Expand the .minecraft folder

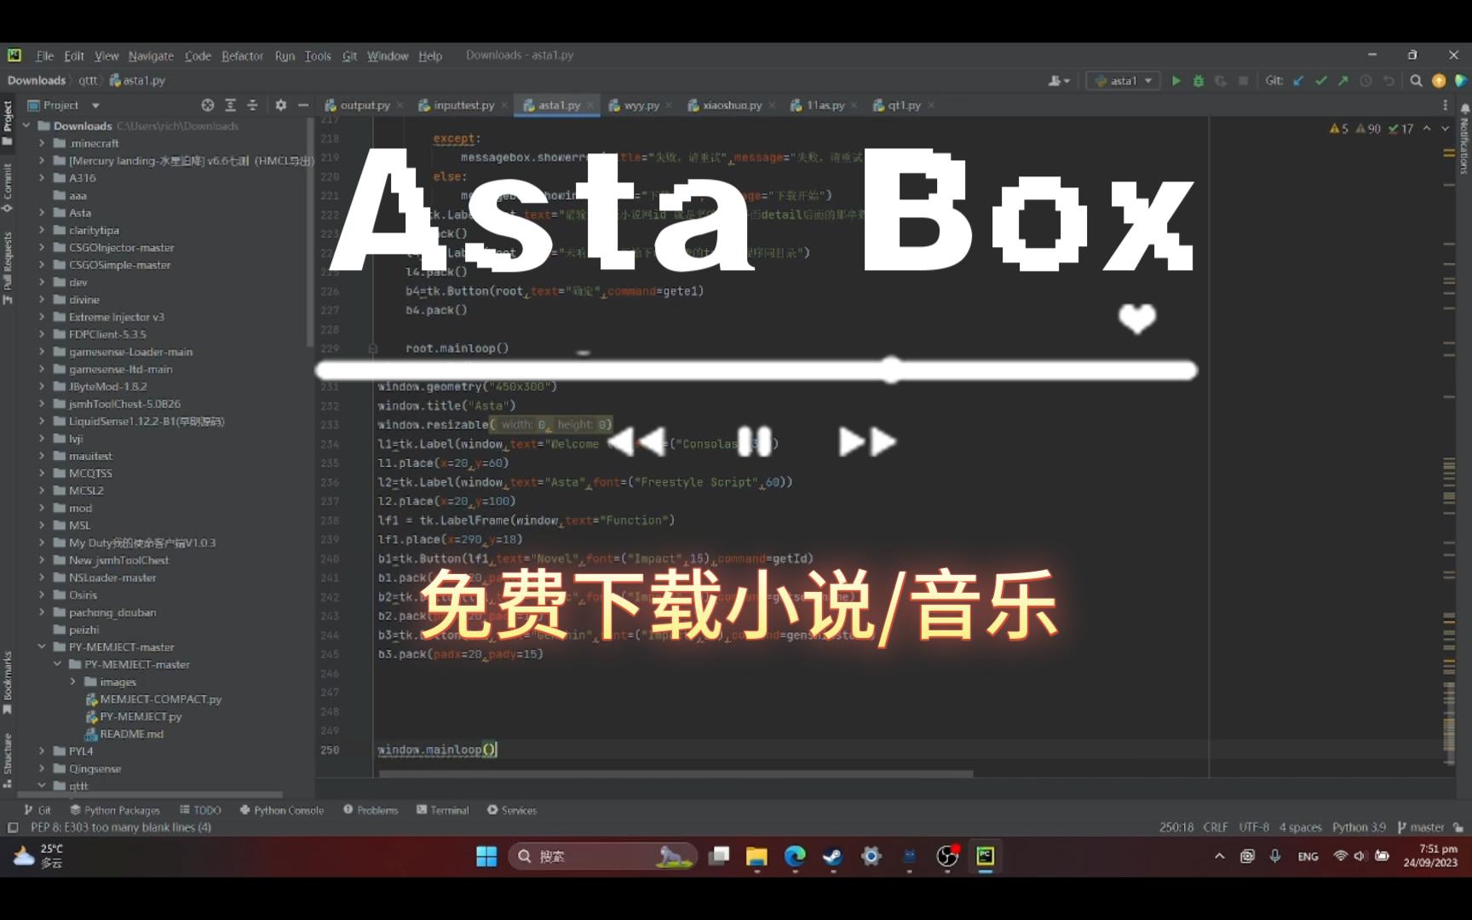coord(42,143)
